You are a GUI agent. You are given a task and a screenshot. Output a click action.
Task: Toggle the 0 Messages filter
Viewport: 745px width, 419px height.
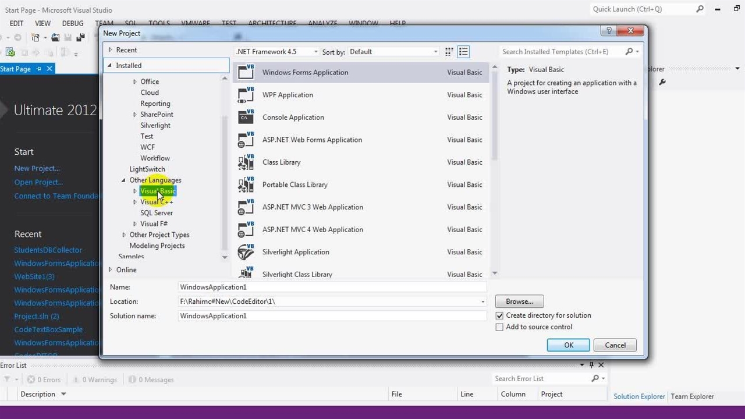click(x=151, y=379)
